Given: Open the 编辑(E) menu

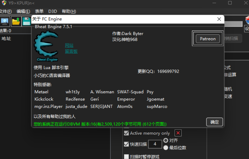Looking at the screenshot, I should 23,11.
